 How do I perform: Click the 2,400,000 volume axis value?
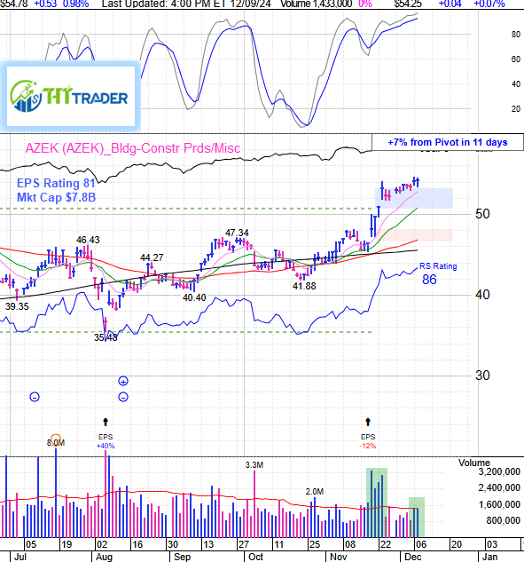point(499,487)
